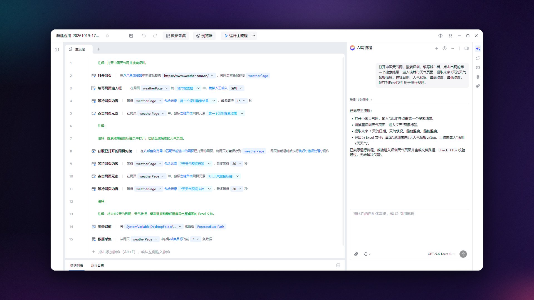Click the 变量赋值 command icon on line 14
The height and width of the screenshot is (300, 534).
click(93, 227)
